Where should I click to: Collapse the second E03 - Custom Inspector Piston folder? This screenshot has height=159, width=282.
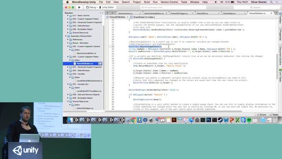(68, 57)
